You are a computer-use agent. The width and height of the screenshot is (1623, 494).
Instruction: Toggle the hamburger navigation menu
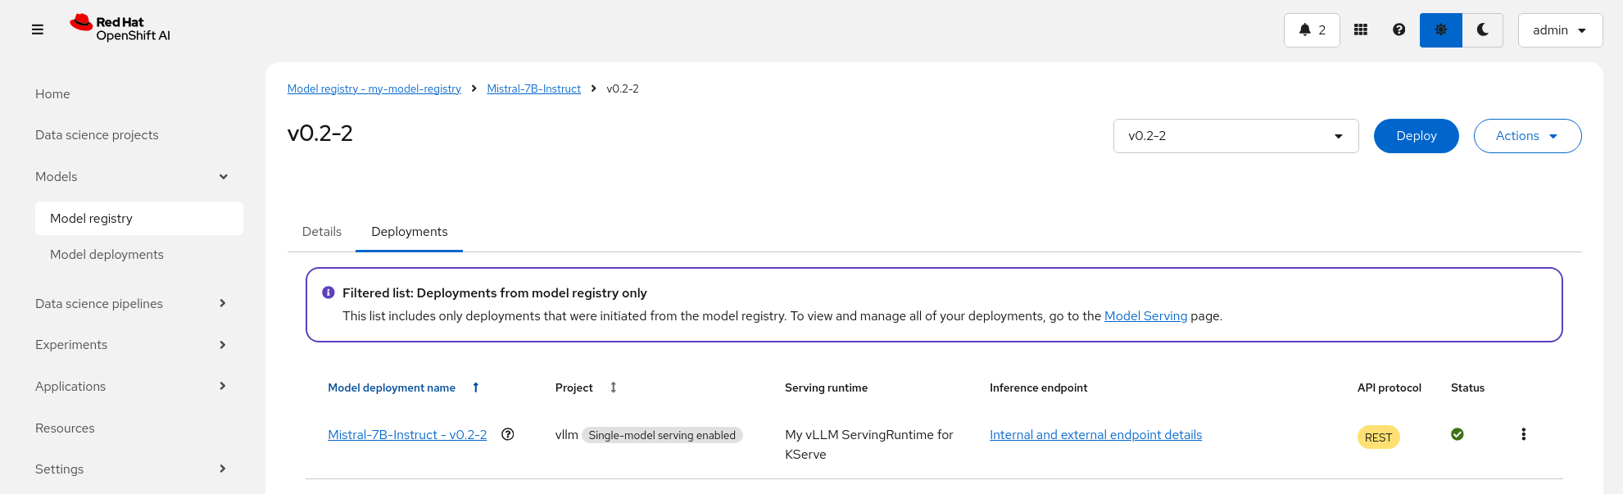click(x=38, y=29)
